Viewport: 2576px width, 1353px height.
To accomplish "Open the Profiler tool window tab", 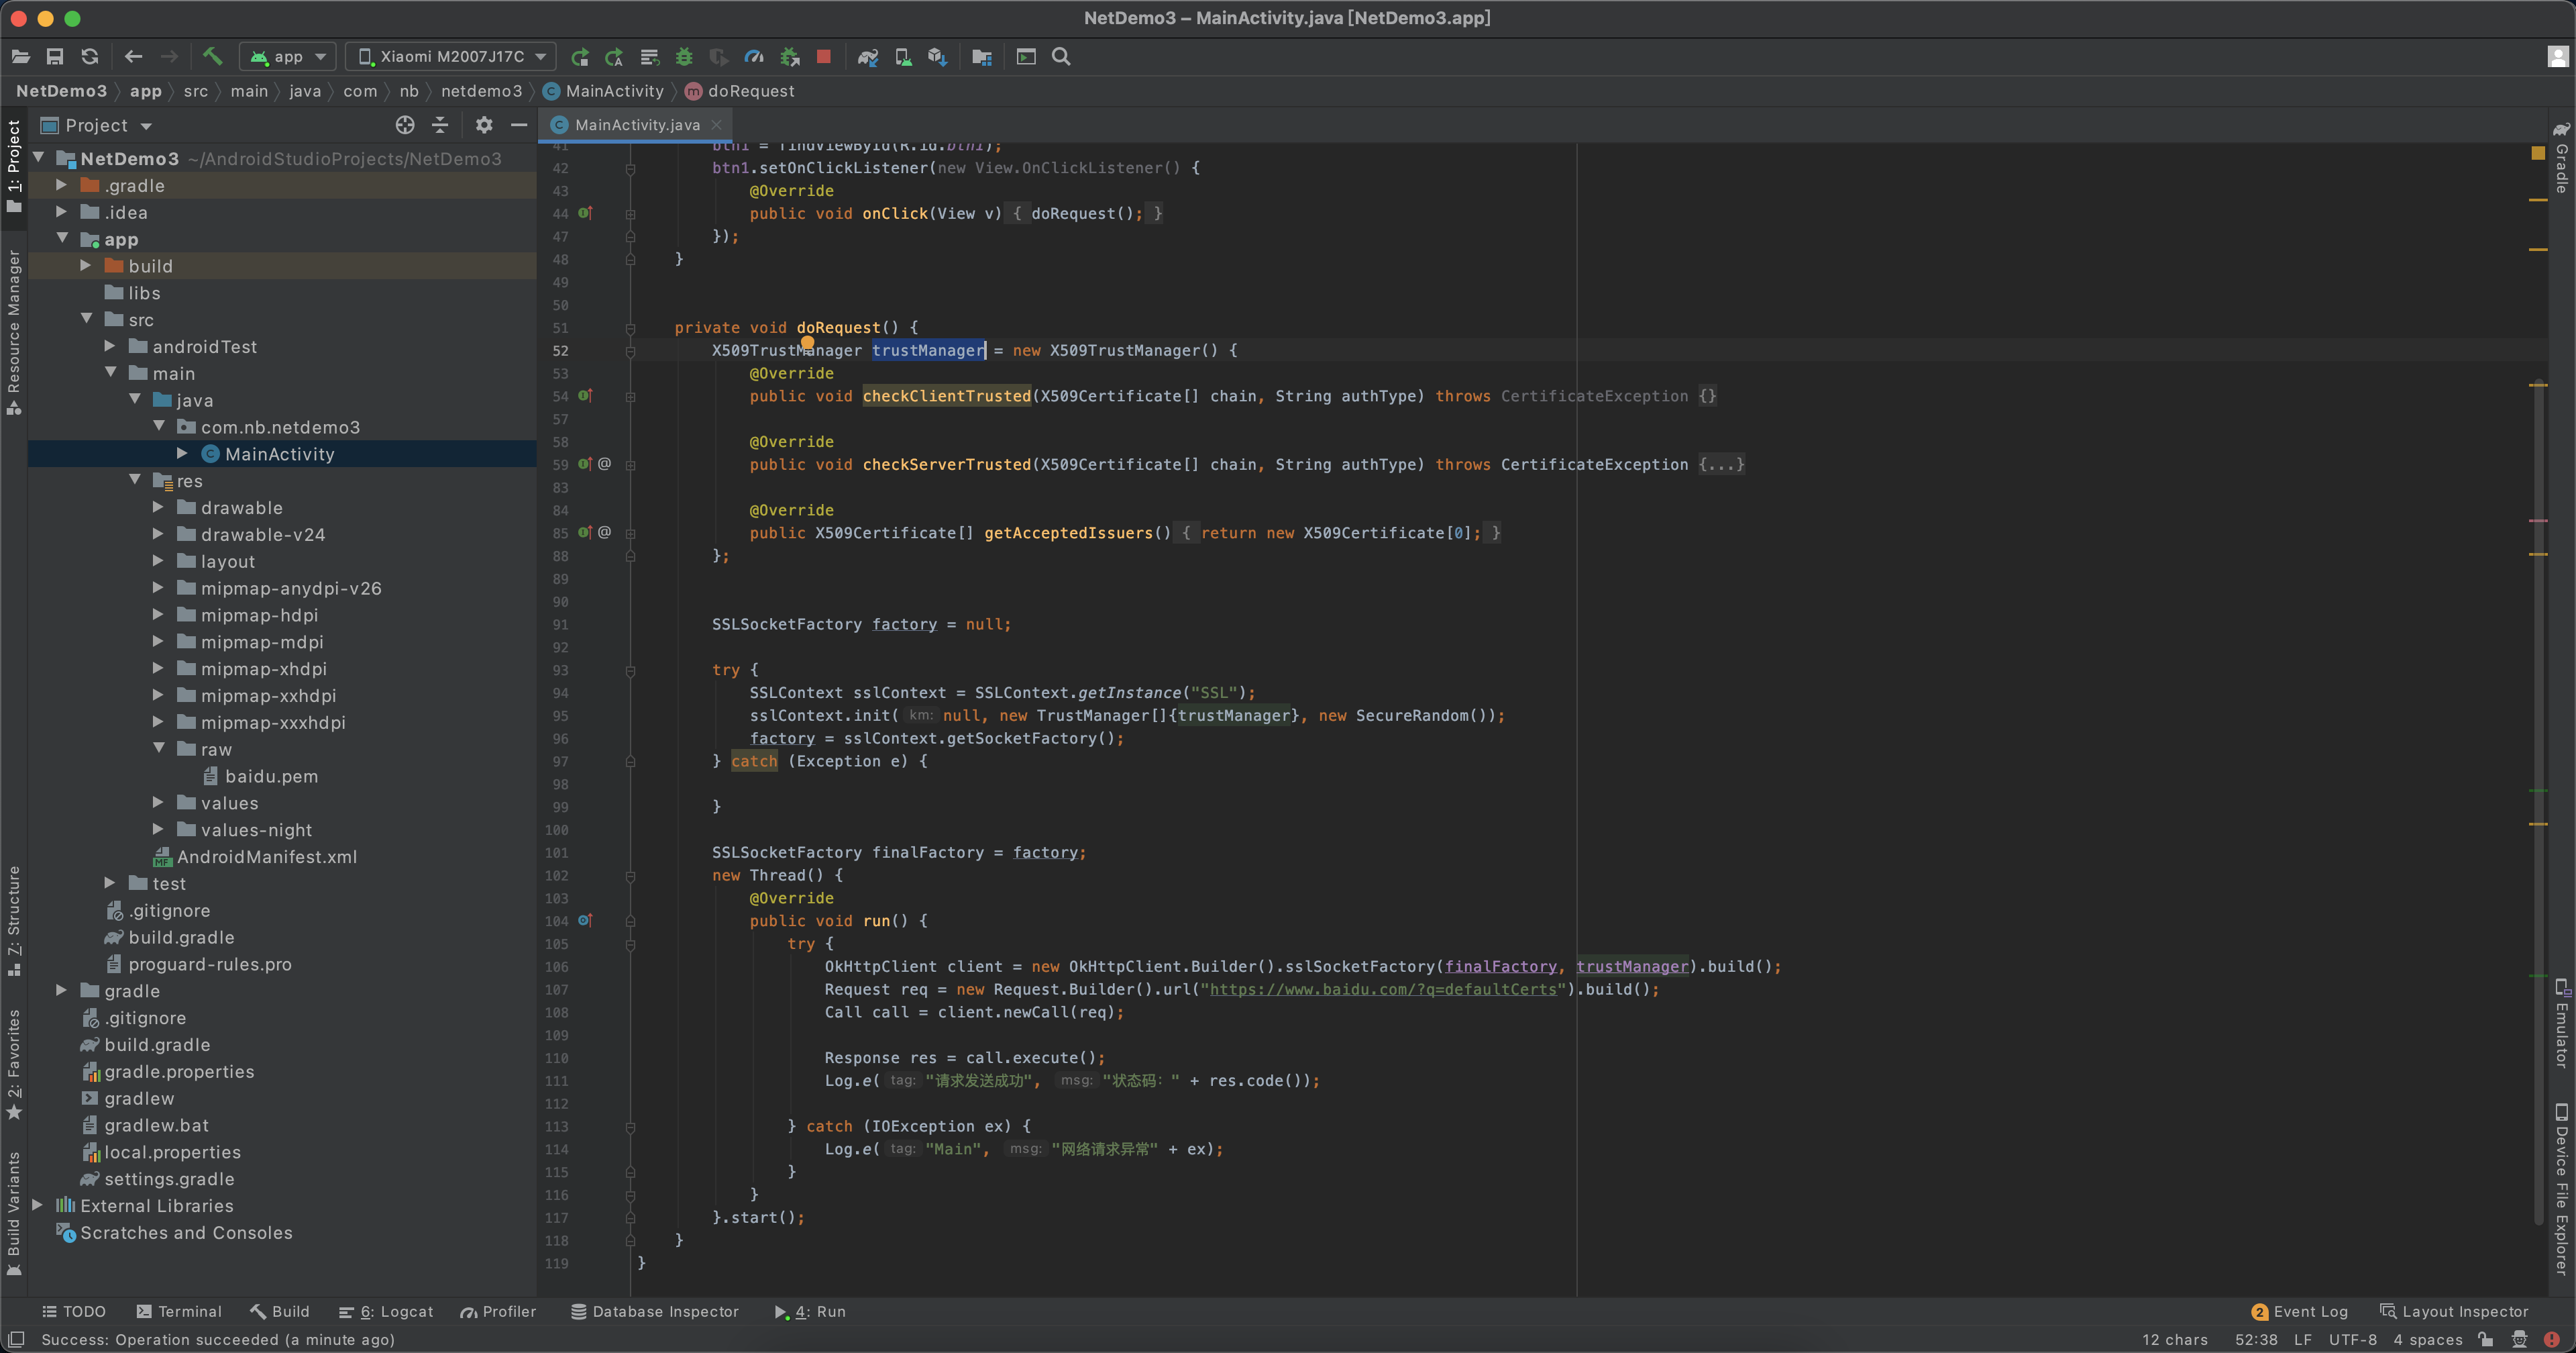I will point(498,1311).
